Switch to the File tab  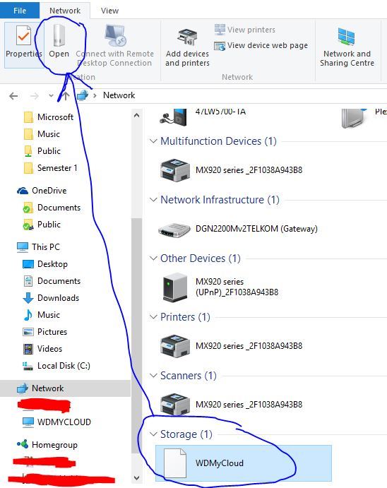(20, 11)
